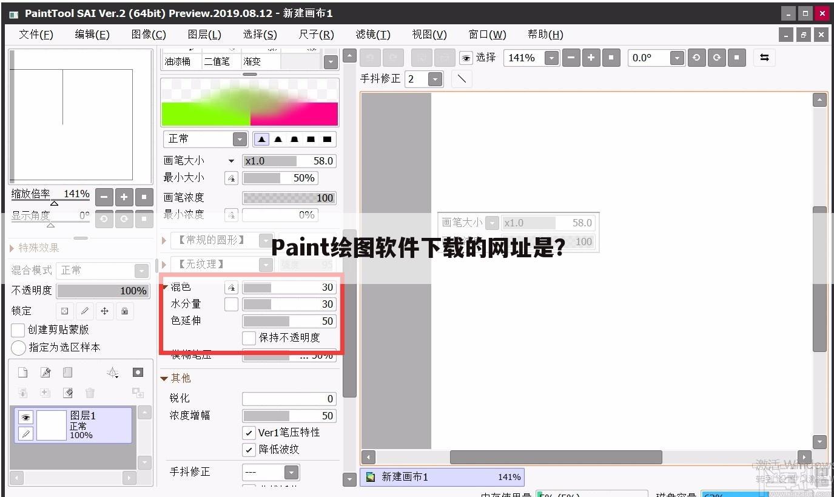Image resolution: width=834 pixels, height=497 pixels.
Task: Open the 141% zoom dropdown in toolbar
Action: coord(551,58)
